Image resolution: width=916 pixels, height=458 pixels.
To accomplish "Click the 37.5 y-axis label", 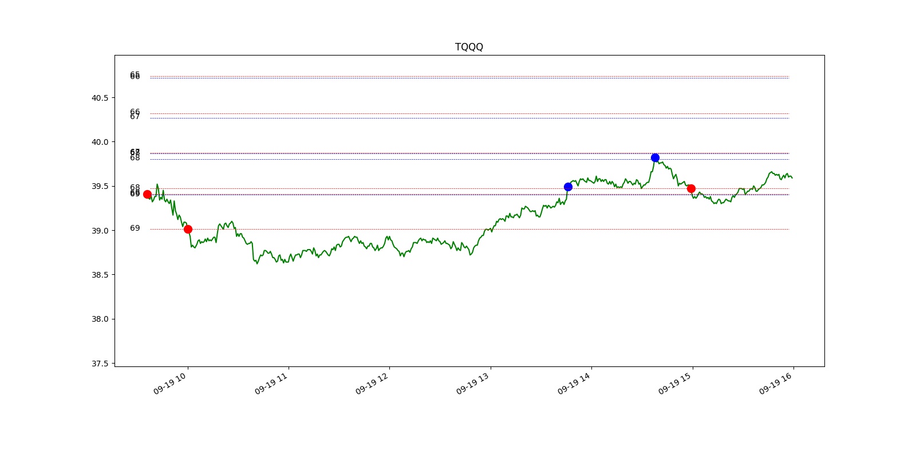I will (x=100, y=364).
